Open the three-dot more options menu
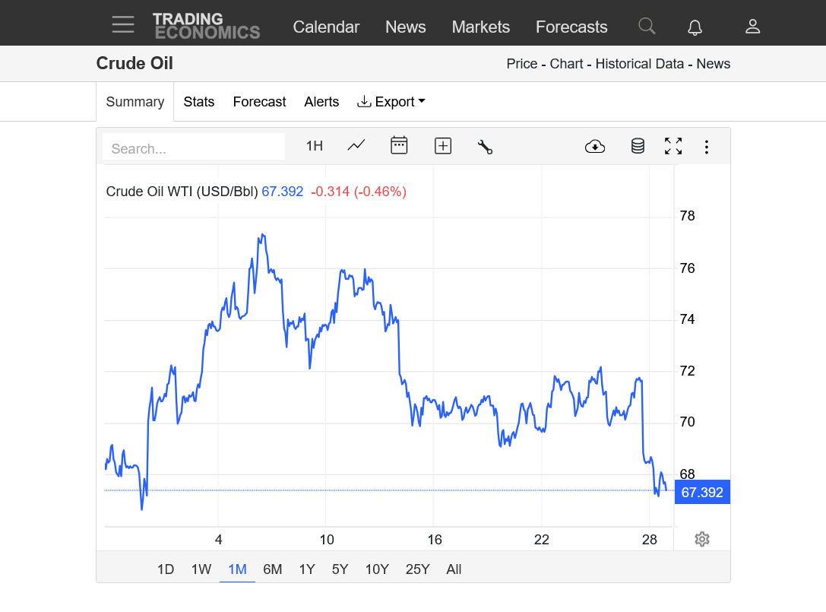This screenshot has width=826, height=612. (707, 147)
